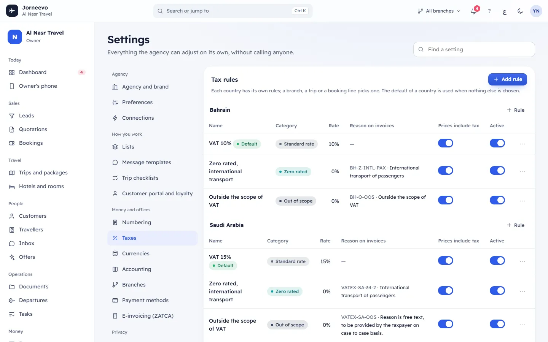
Task: Open row actions for VAT 15%
Action: pos(523,261)
